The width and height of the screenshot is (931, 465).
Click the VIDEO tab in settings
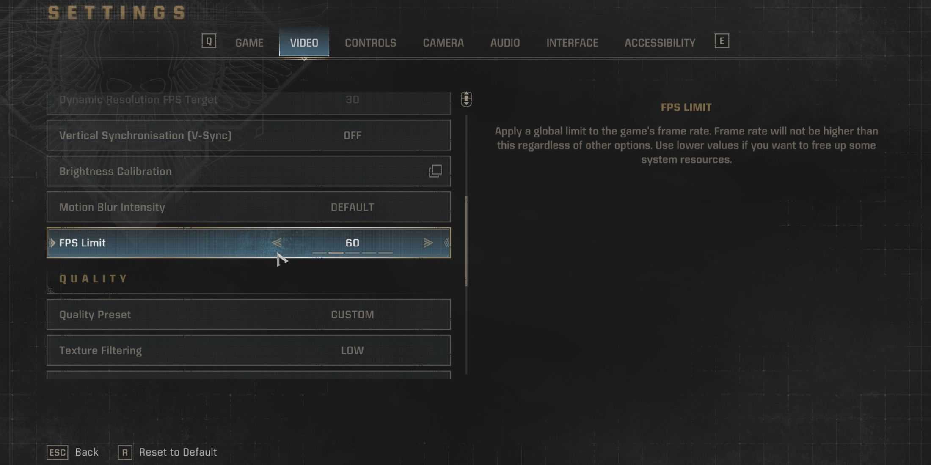point(304,41)
